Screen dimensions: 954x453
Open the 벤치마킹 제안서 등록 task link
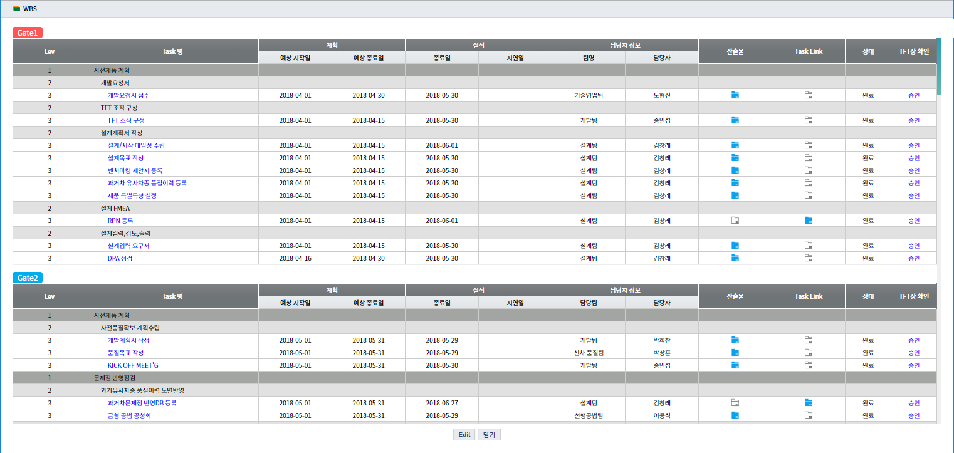pyautogui.click(x=135, y=170)
